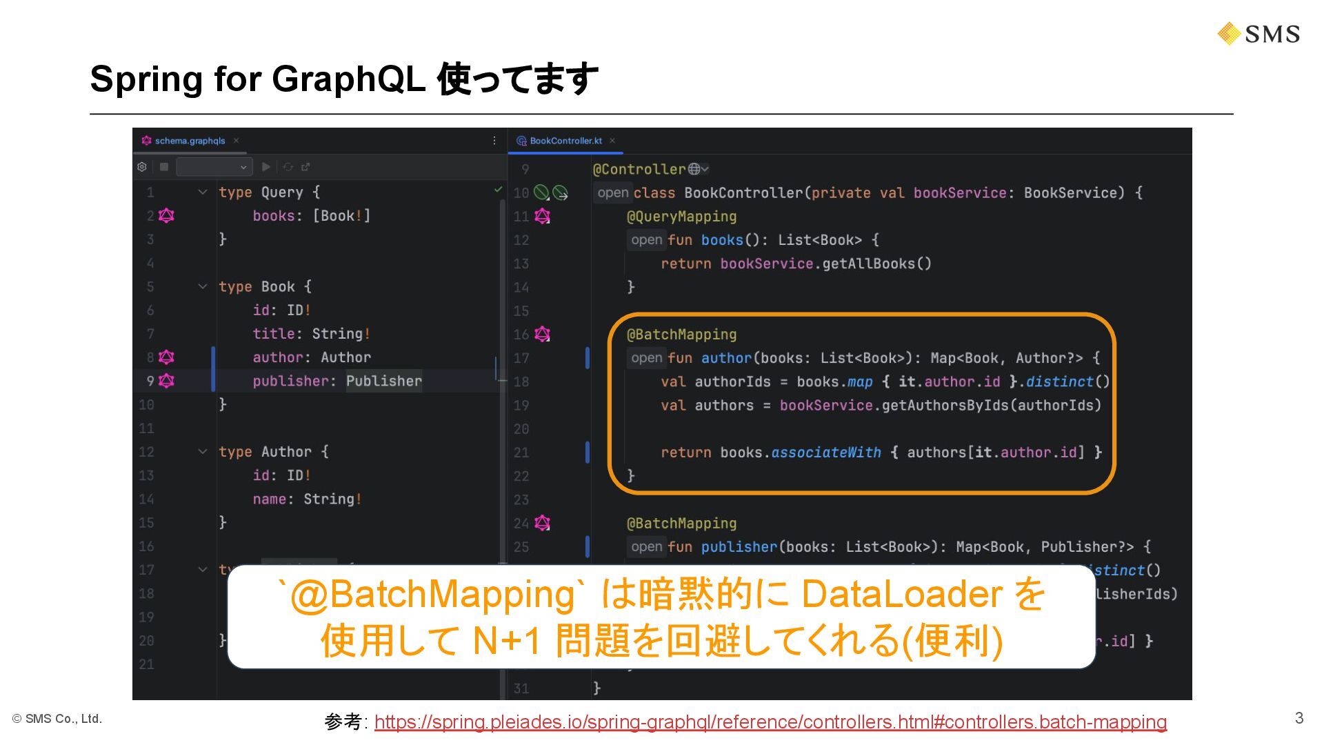Open the spring.pleiades.io batch-mapping reference link
1324x745 pixels.
[770, 722]
